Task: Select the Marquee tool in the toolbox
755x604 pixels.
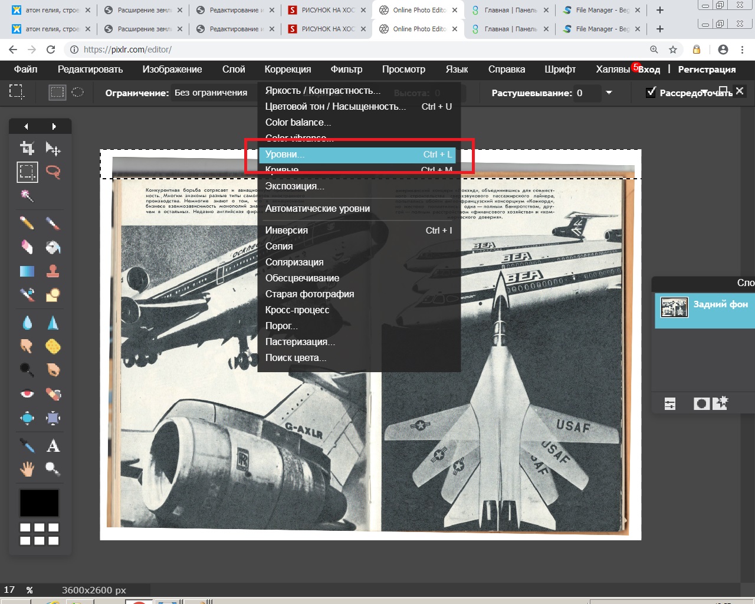Action: point(27,172)
